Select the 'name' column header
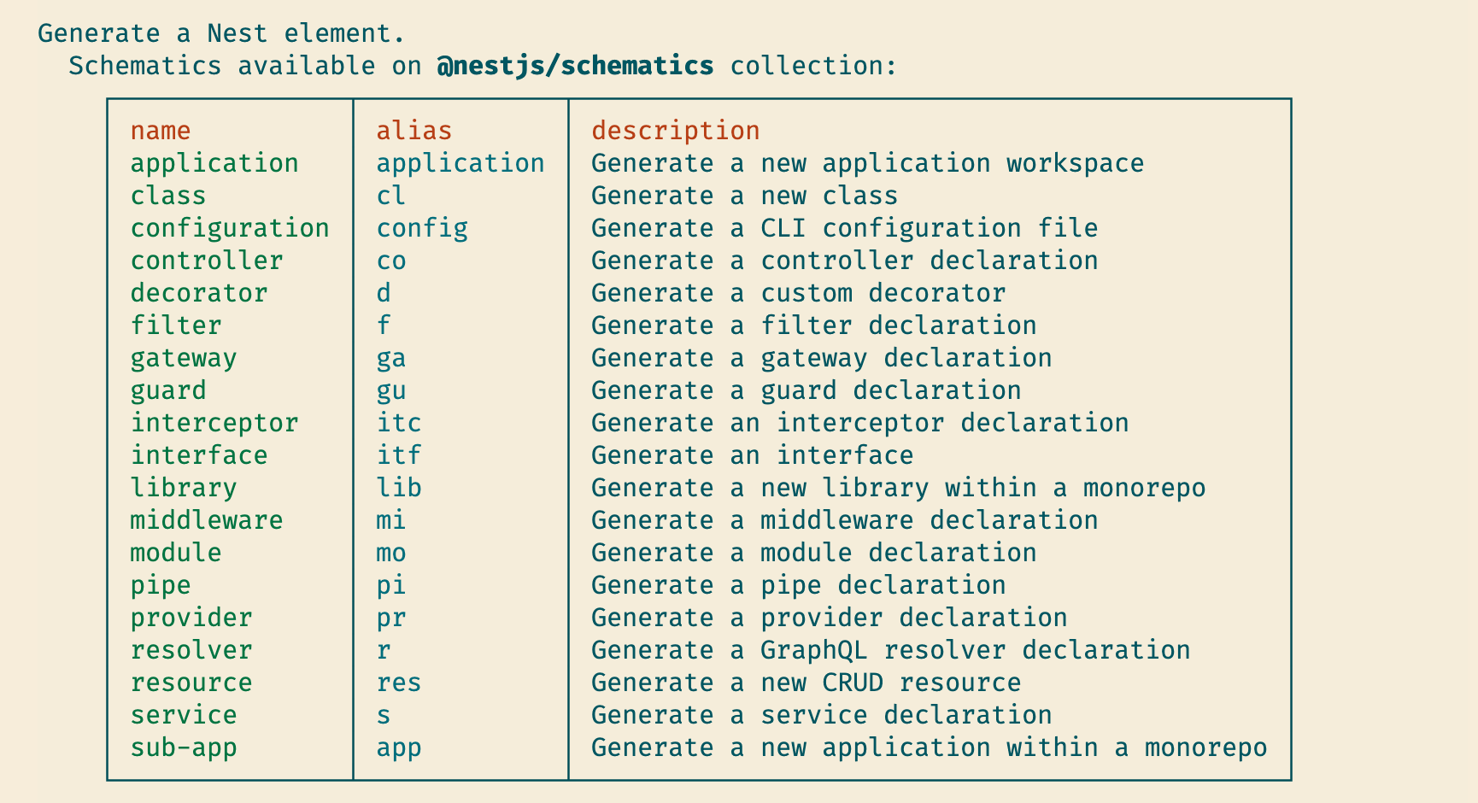 (x=161, y=131)
